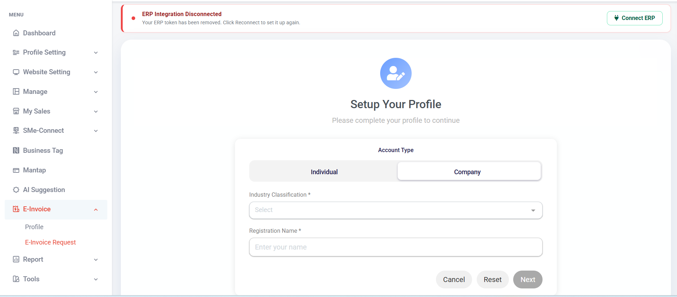Screen dimensions: 677x297
Task: Open the E-Invoice Request page
Action: click(x=50, y=242)
